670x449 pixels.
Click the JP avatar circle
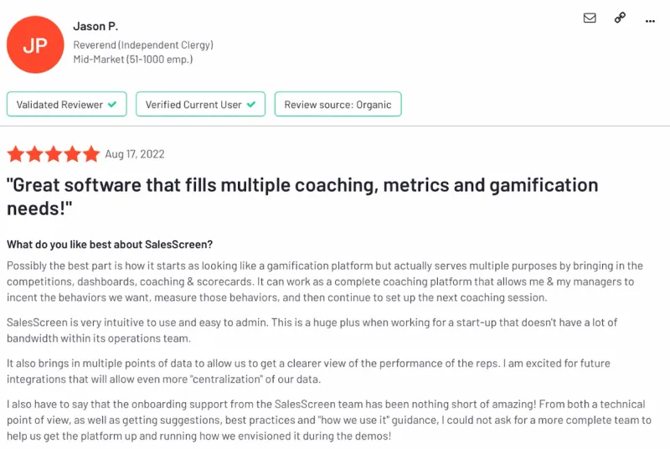tap(35, 44)
